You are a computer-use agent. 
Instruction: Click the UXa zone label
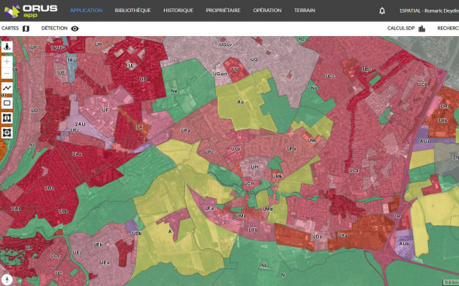click(342, 235)
